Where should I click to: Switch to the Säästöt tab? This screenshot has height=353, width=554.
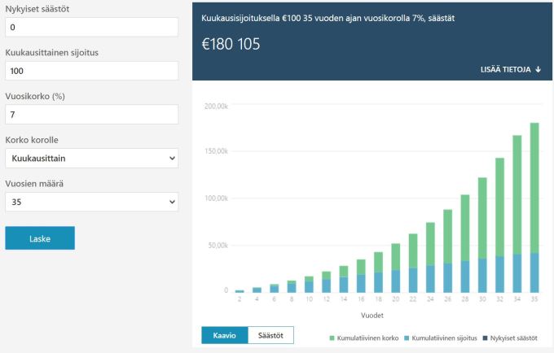[x=270, y=335]
